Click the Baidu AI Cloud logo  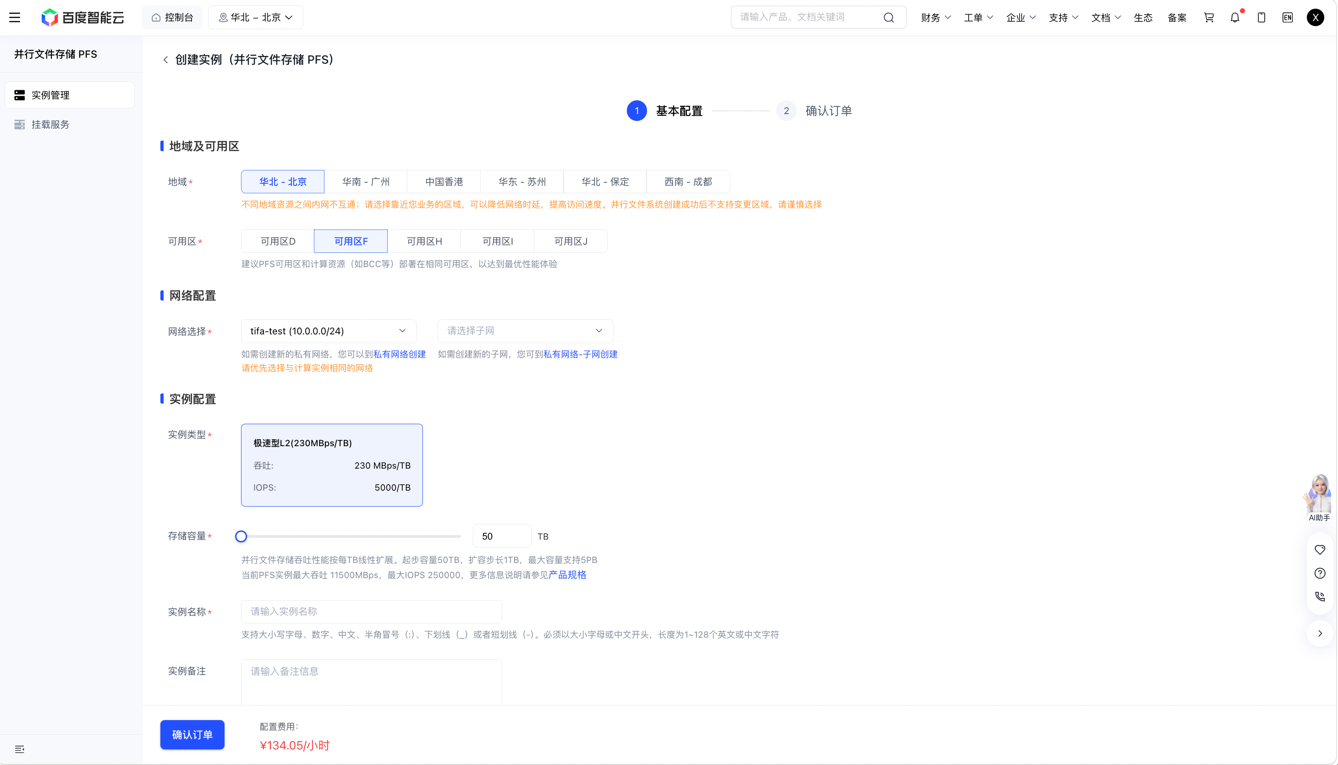pos(82,17)
